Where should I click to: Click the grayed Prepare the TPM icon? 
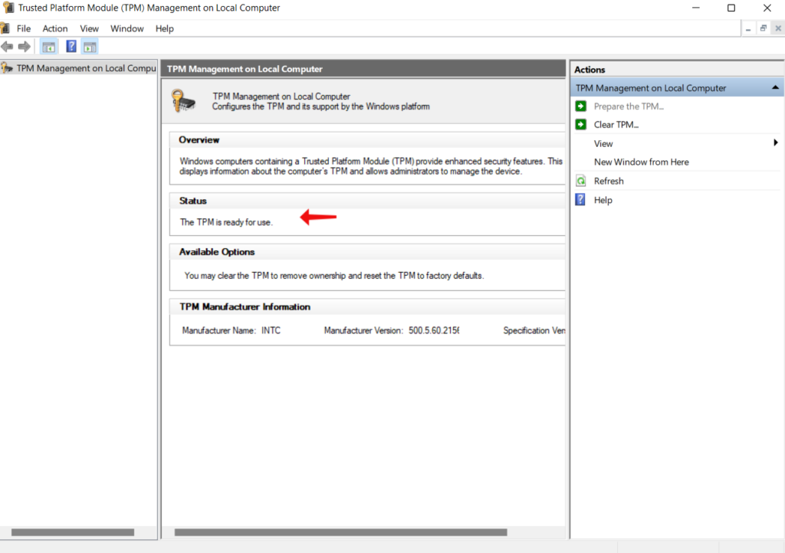click(581, 106)
